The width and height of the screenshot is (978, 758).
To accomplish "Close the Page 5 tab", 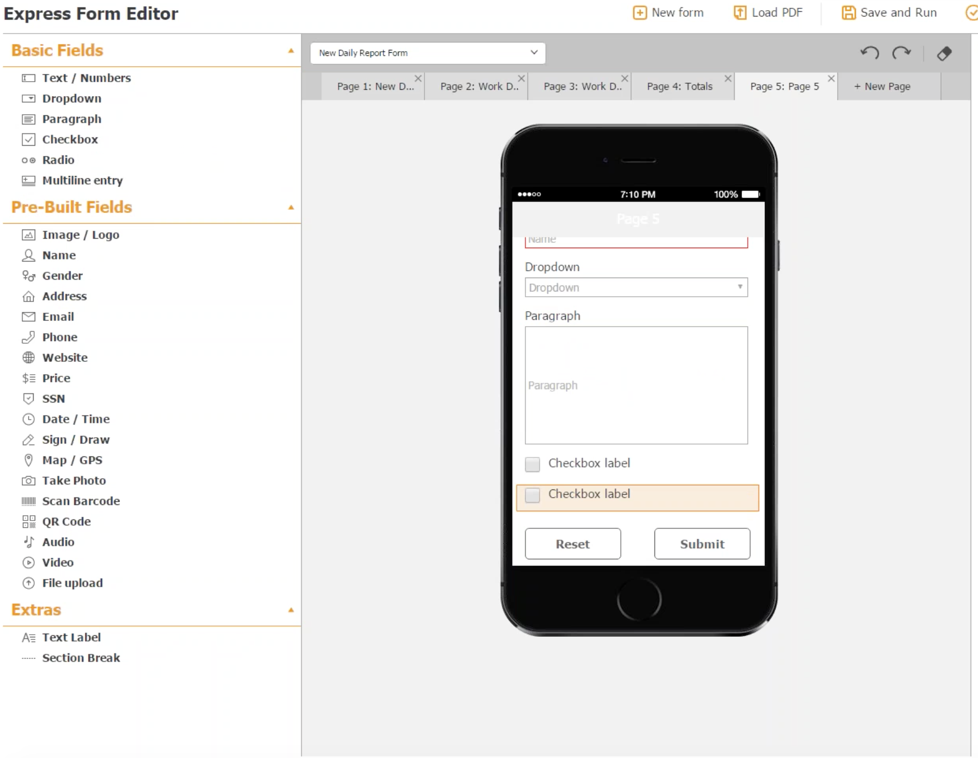I will pyautogui.click(x=831, y=78).
